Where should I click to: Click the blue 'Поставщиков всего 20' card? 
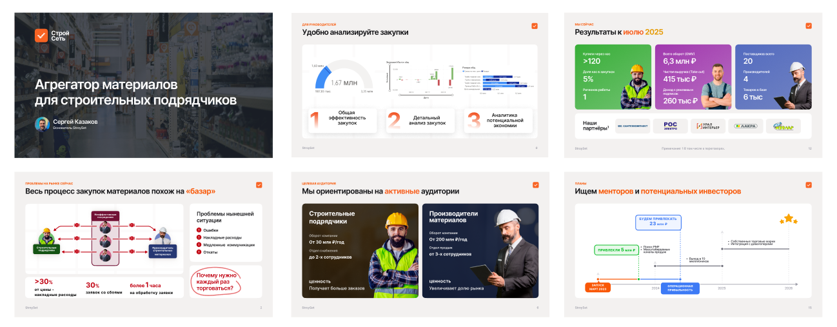pos(773,77)
